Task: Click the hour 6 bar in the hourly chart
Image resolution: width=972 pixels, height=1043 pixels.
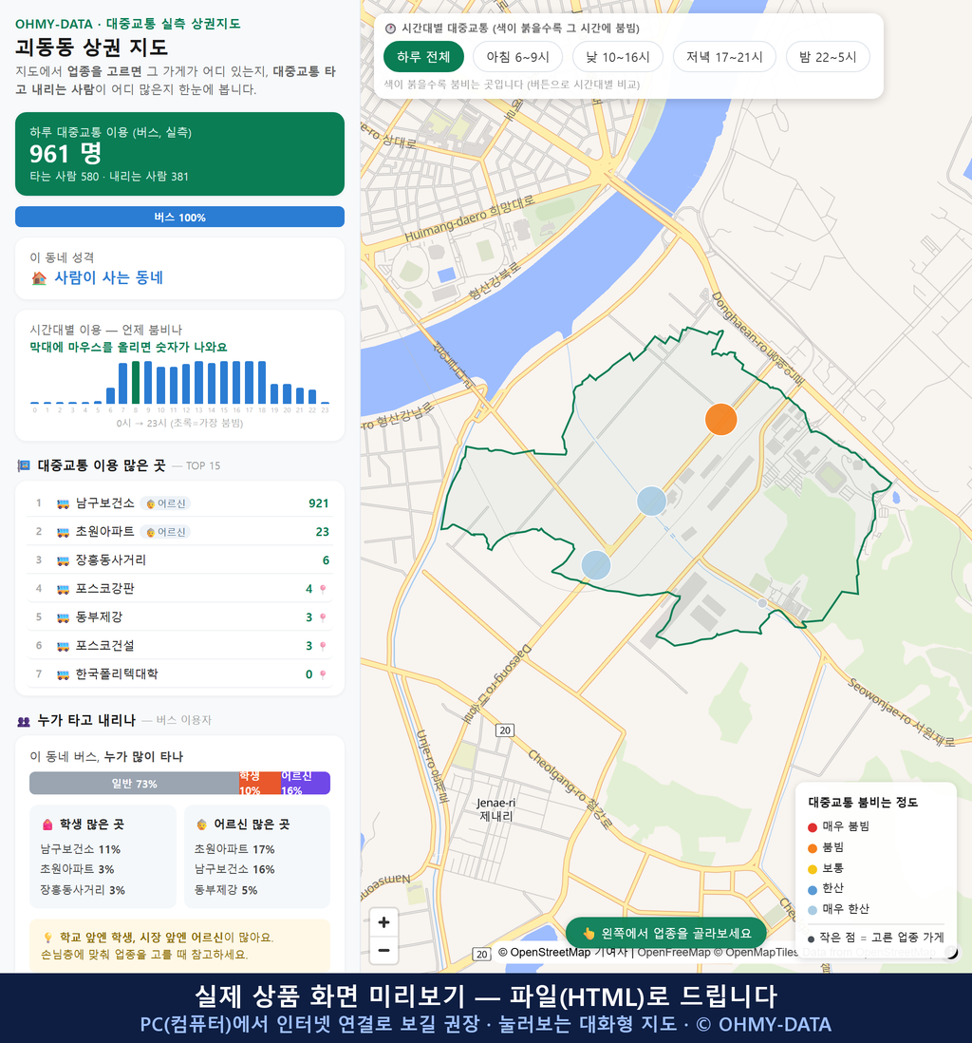Action: click(x=110, y=395)
